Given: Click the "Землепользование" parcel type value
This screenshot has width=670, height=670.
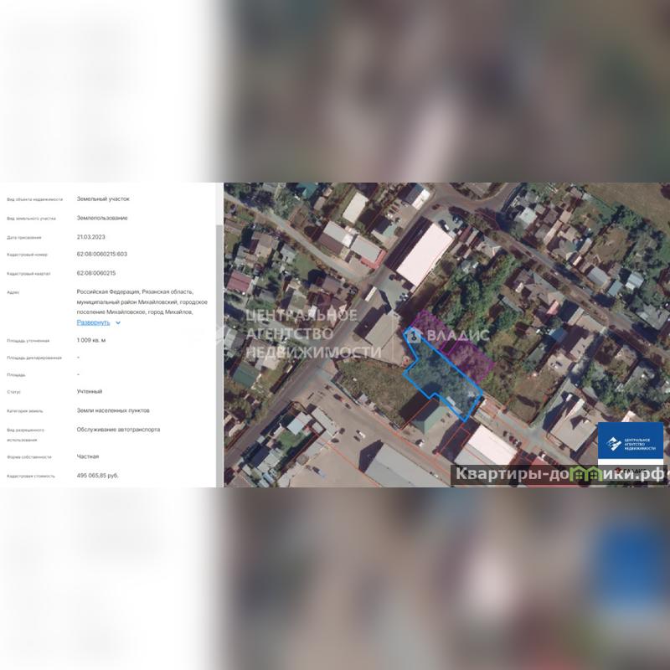Looking at the screenshot, I should (102, 218).
